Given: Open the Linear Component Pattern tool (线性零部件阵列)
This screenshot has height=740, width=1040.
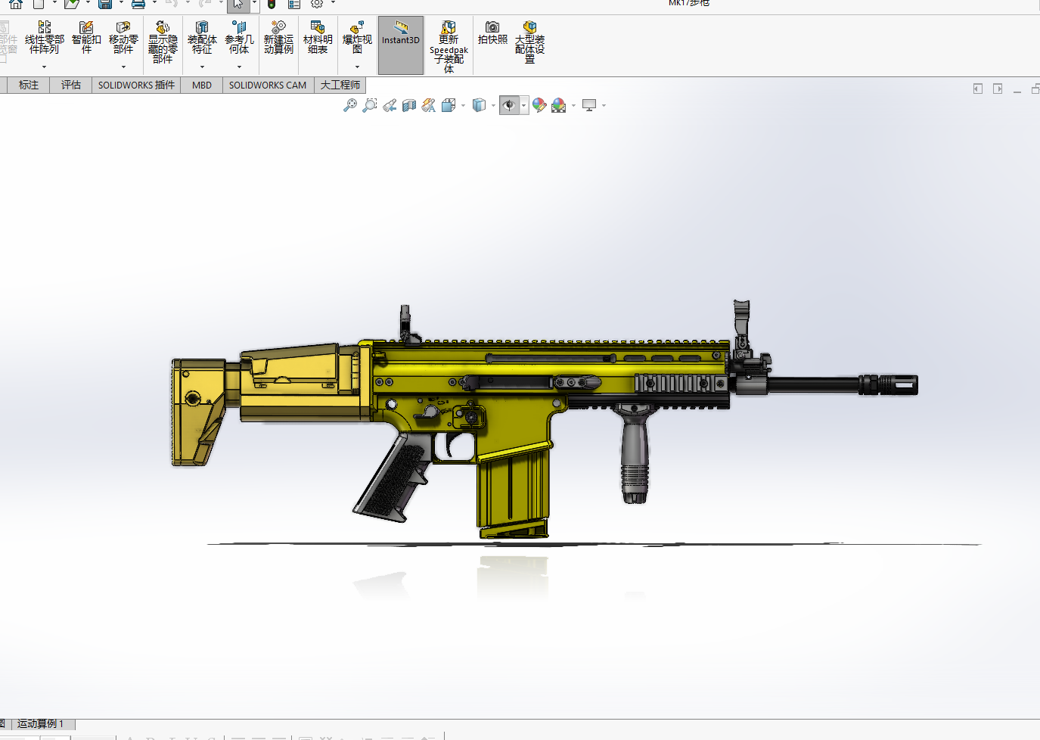Looking at the screenshot, I should pos(44,38).
